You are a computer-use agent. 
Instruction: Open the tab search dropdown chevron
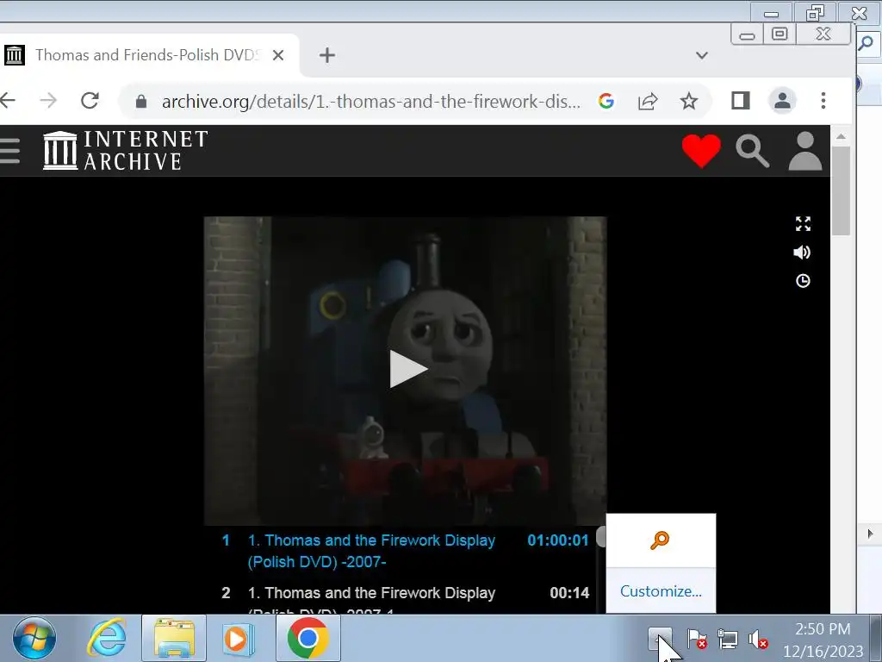(701, 55)
